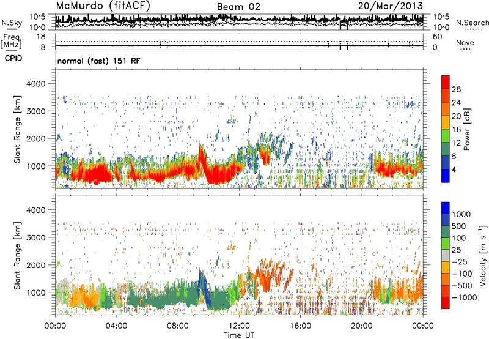The width and height of the screenshot is (489, 339).
Task: Select the 24 label on Power colorbar
Action: click(x=456, y=103)
